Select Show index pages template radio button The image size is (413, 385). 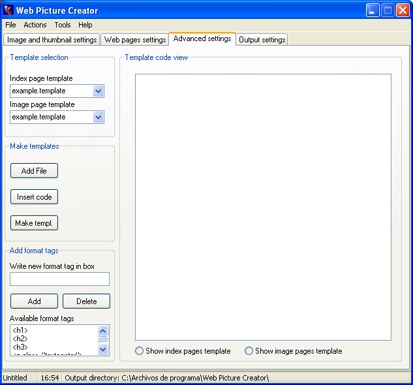coord(139,351)
